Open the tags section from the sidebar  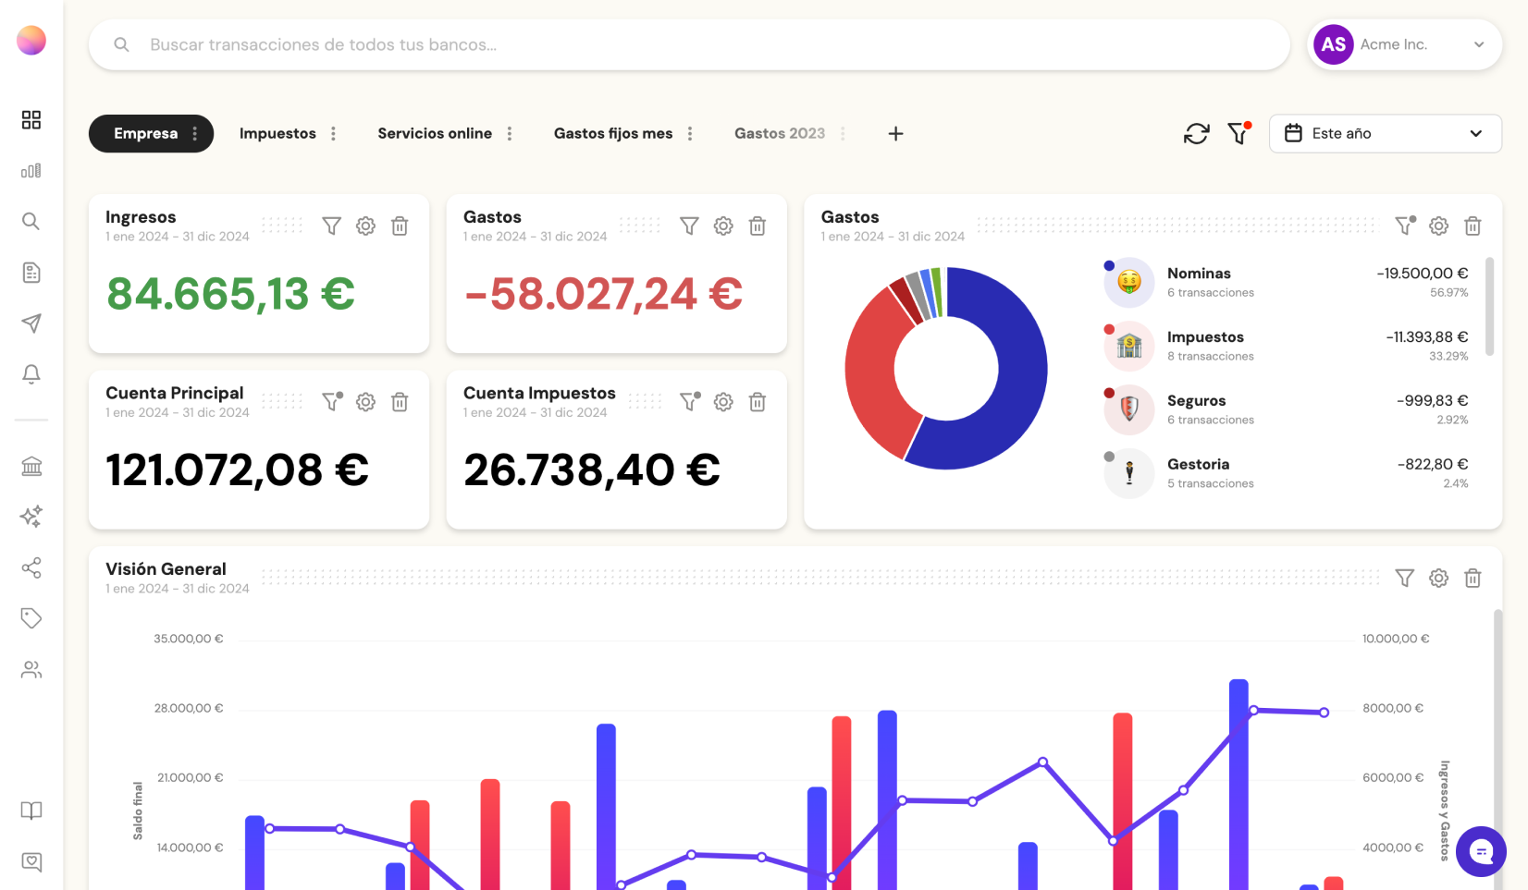pos(31,618)
